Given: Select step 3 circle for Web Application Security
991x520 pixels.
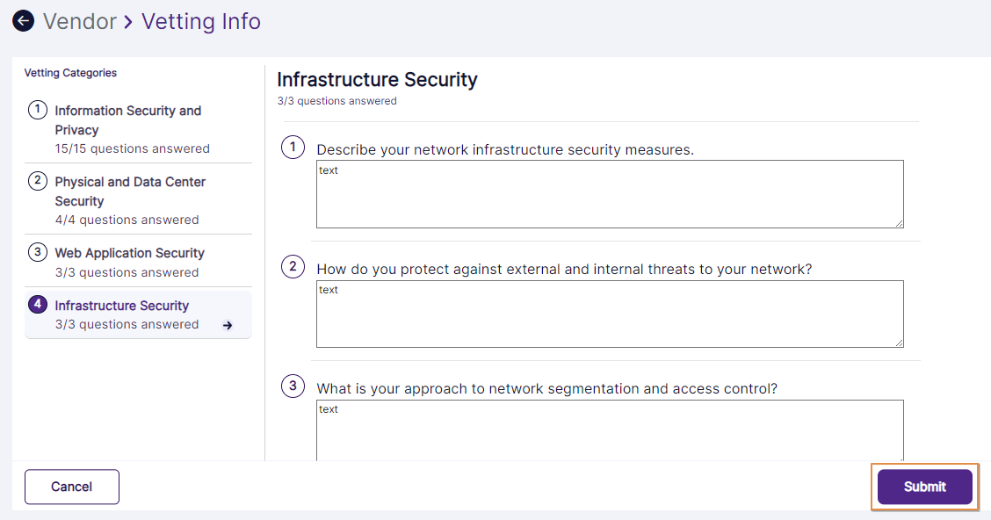Looking at the screenshot, I should point(36,252).
